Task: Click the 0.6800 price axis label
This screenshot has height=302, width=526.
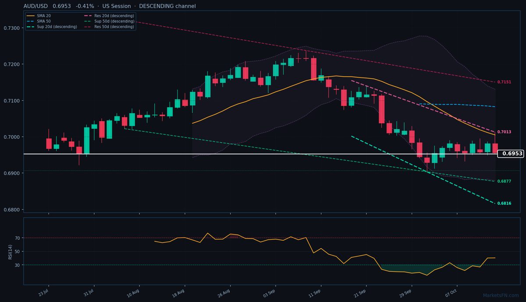Action: click(11, 210)
